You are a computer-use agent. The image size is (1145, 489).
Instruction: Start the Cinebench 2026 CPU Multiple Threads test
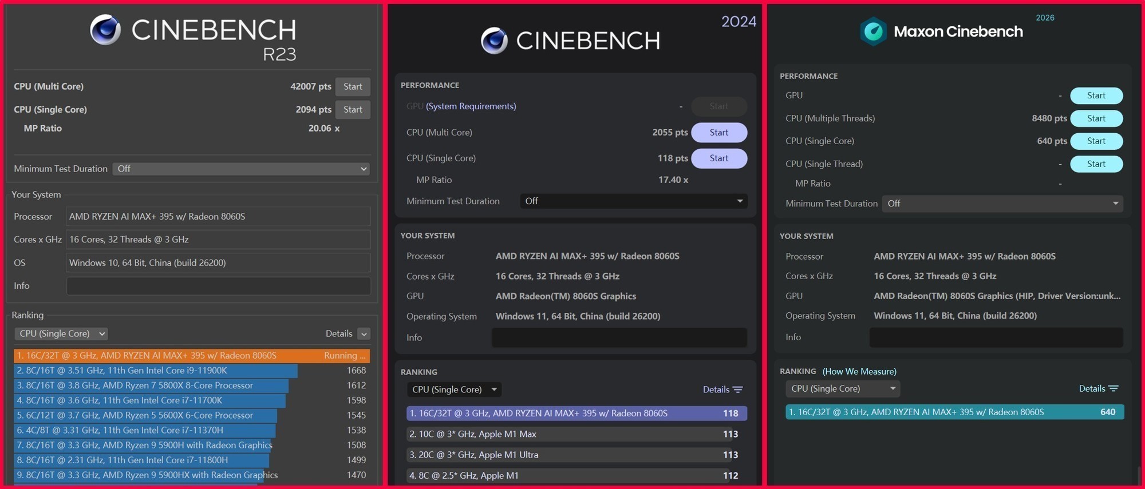point(1096,118)
